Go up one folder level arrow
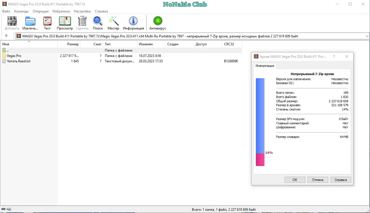This screenshot has height=213, width=370. pos(6,36)
